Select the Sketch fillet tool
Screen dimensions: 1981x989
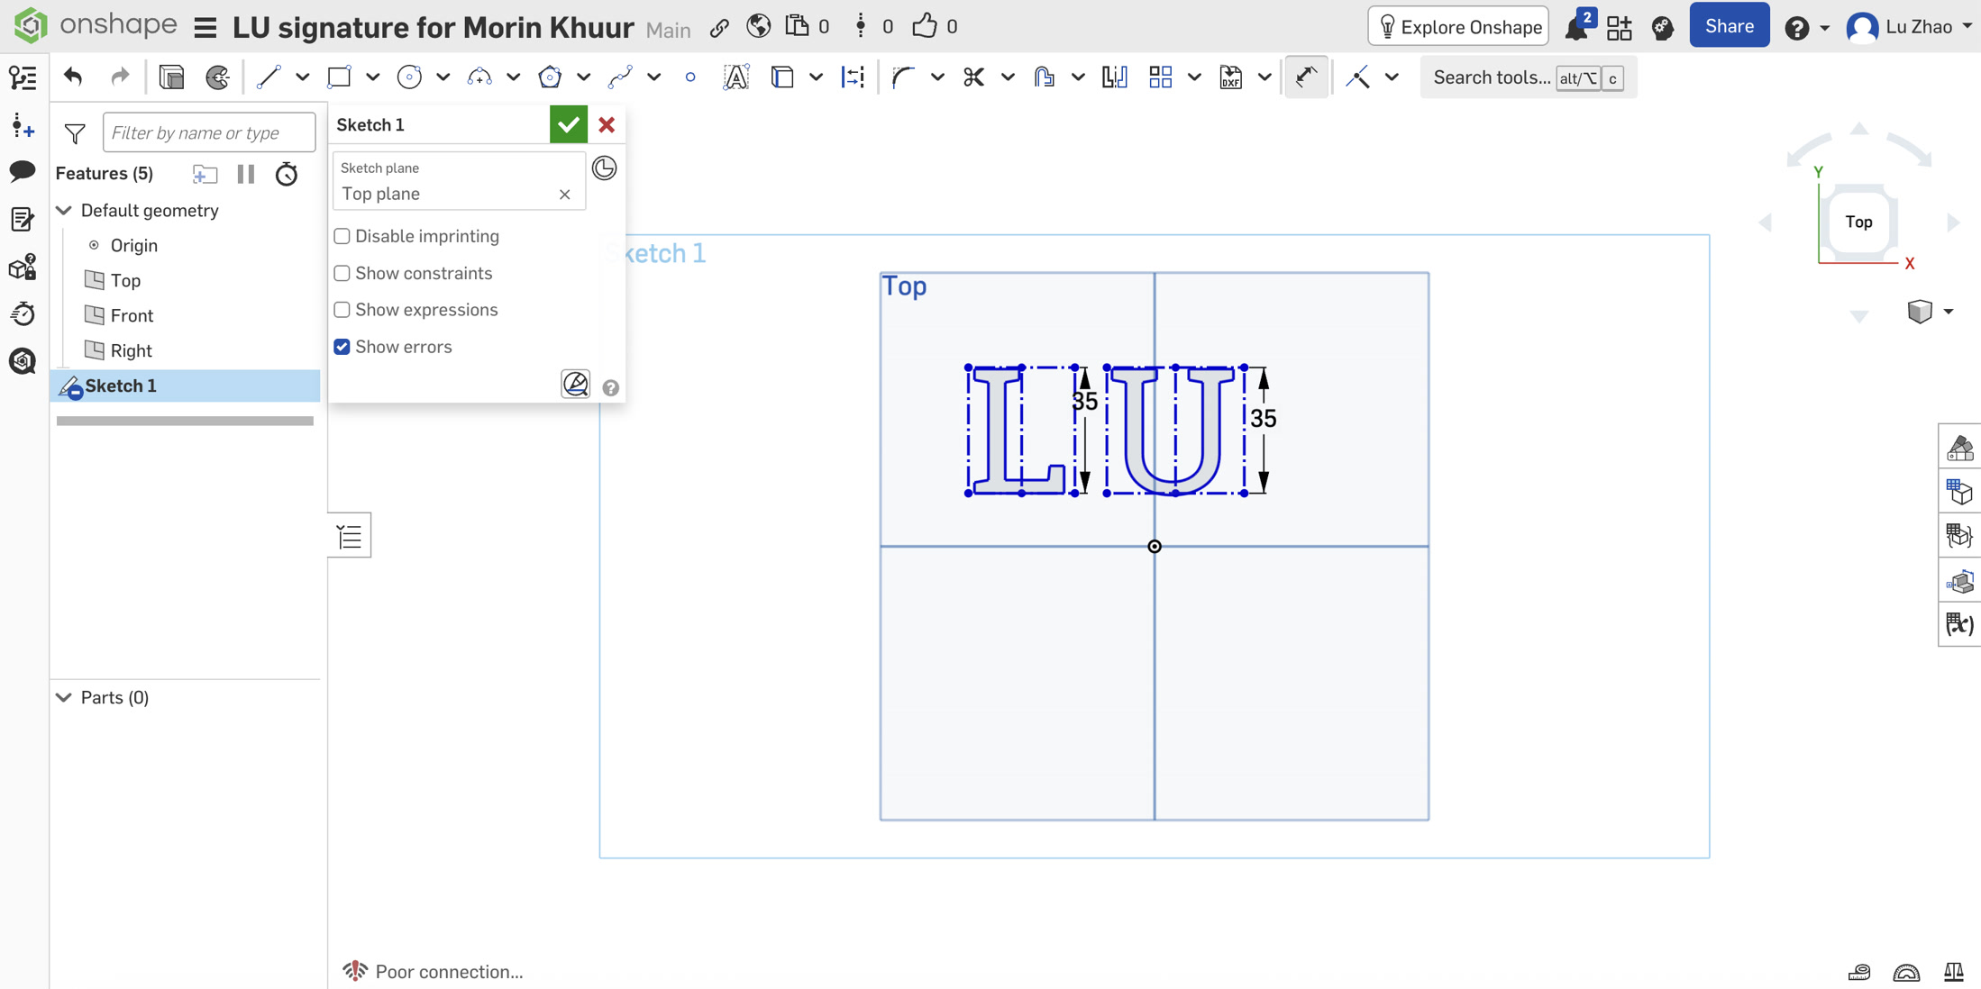coord(903,77)
